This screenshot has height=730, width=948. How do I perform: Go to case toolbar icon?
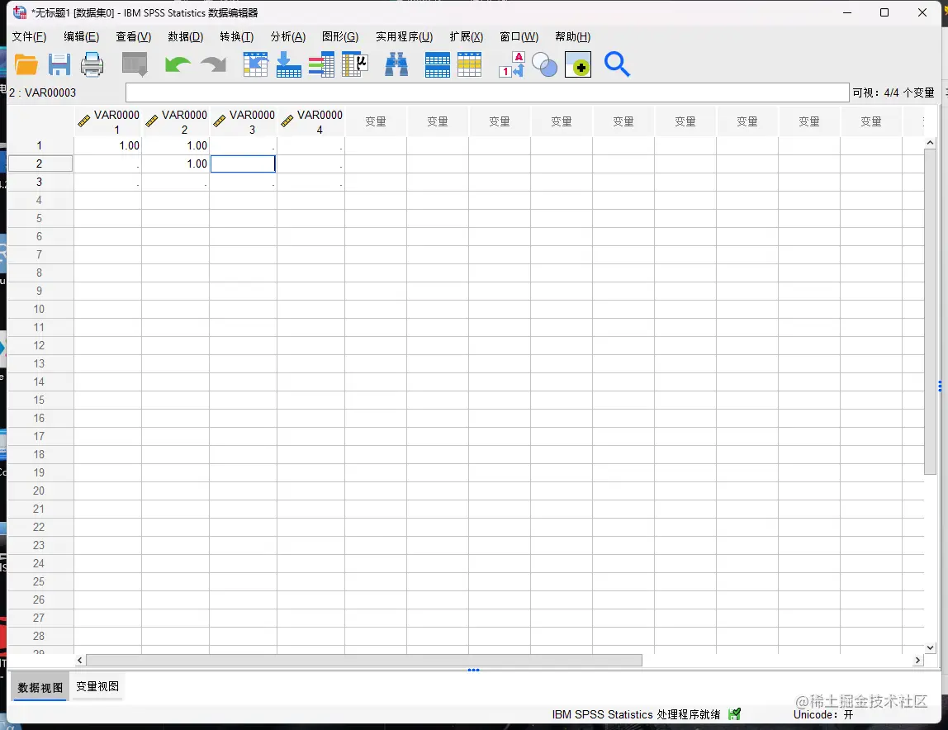click(x=256, y=64)
